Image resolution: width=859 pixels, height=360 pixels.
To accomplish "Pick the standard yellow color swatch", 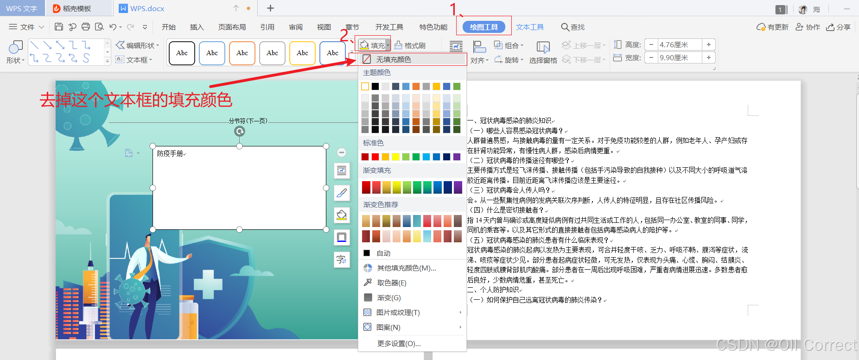I will point(395,157).
